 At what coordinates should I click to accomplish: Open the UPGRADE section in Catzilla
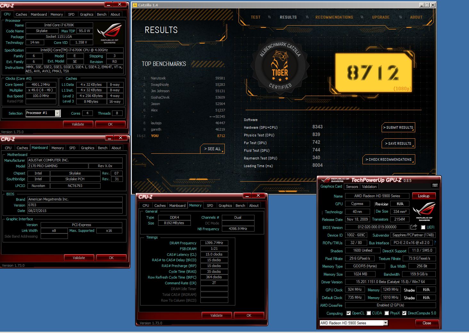(x=381, y=17)
